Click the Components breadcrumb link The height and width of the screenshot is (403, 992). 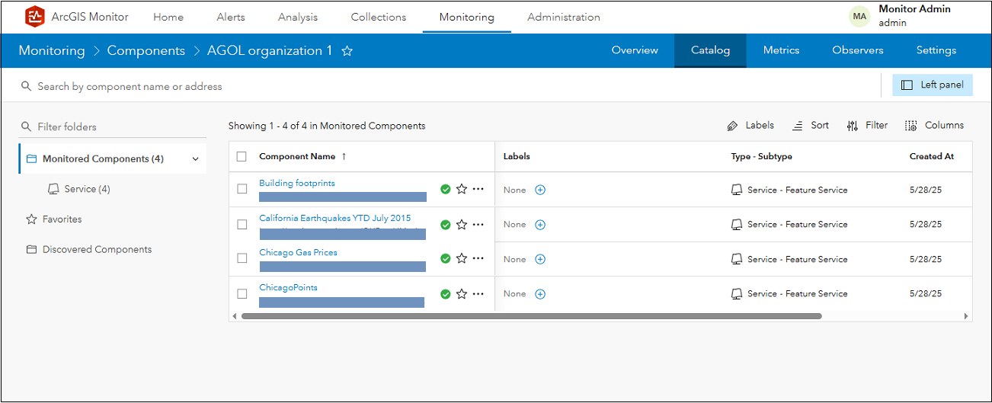click(146, 51)
